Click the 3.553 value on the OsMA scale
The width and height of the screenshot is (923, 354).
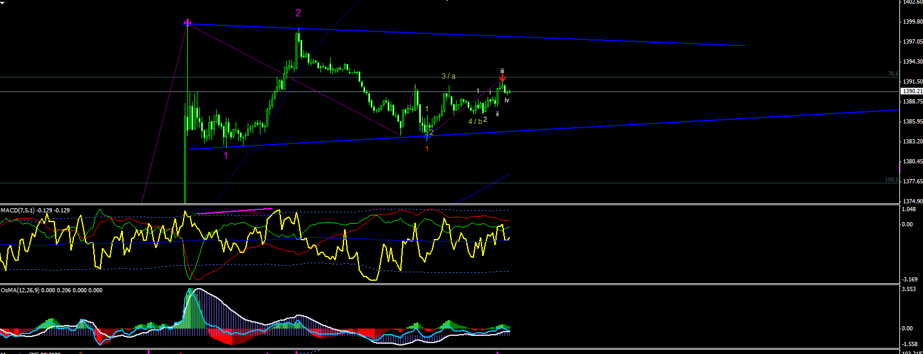pos(910,290)
